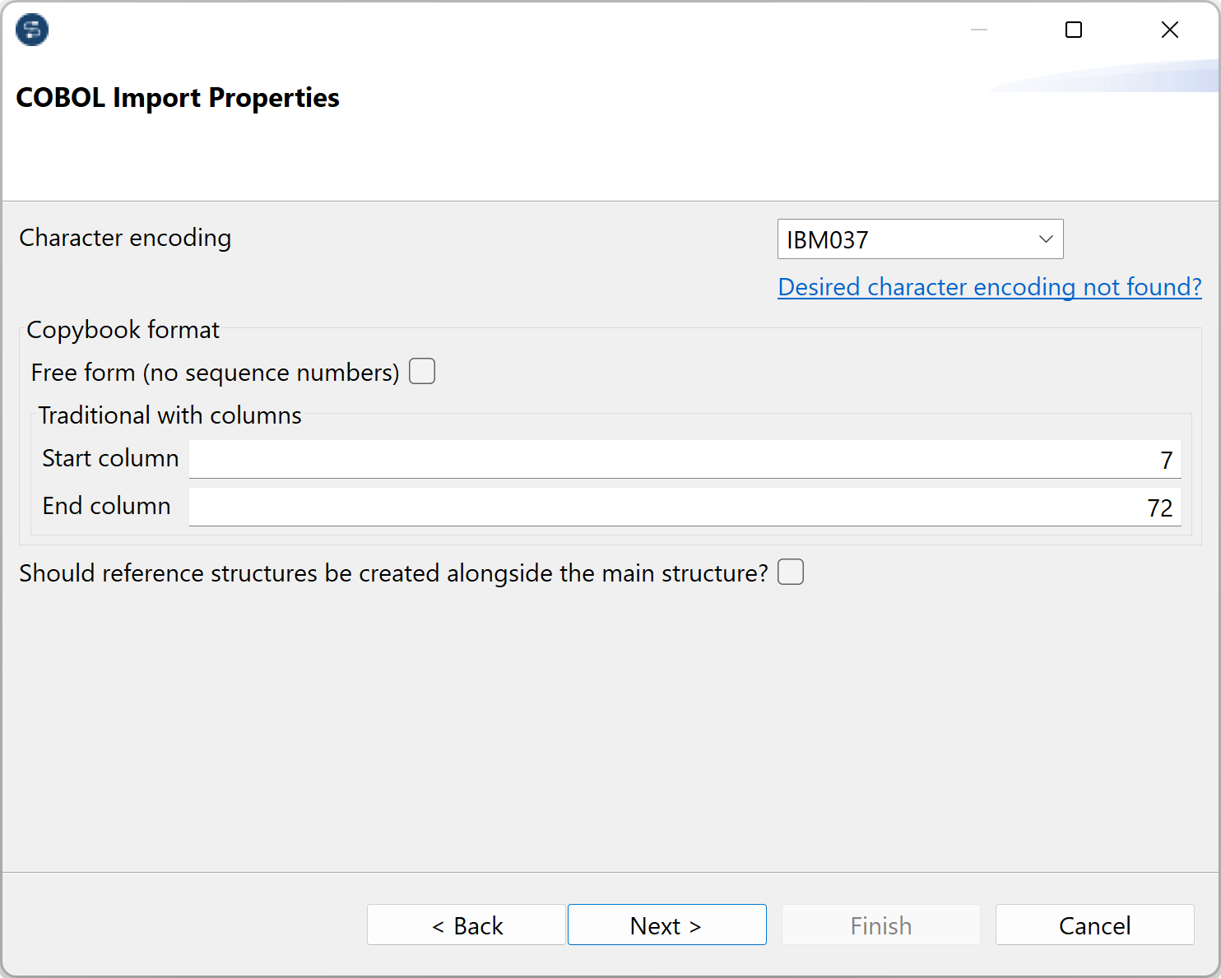Screen dimensions: 1221x978
Task: Click the Next button to proceed
Action: pos(666,925)
